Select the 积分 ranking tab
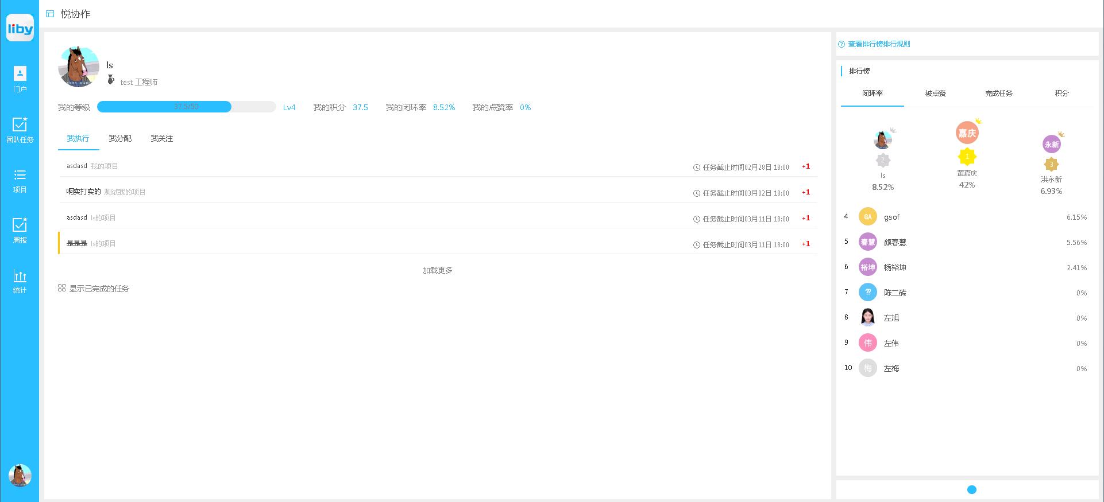 (1061, 93)
